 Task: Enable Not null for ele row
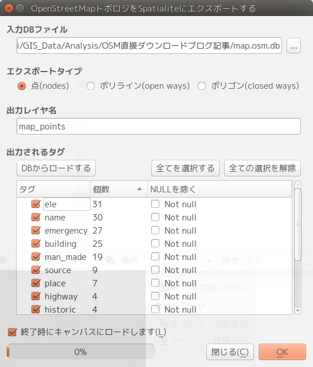[155, 204]
